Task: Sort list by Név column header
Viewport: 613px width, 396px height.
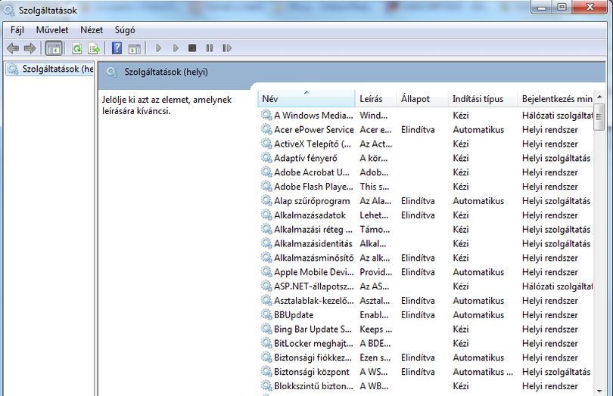Action: [x=306, y=99]
